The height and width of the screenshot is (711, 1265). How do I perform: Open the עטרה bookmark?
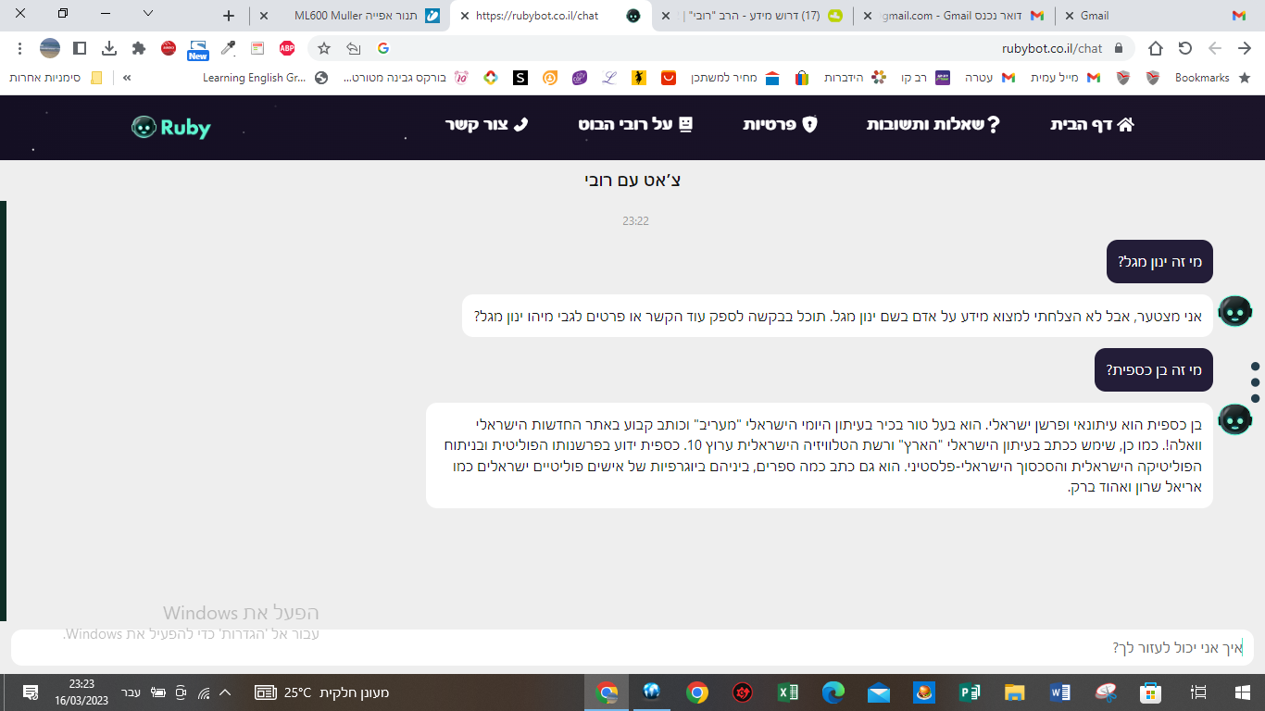[990, 78]
